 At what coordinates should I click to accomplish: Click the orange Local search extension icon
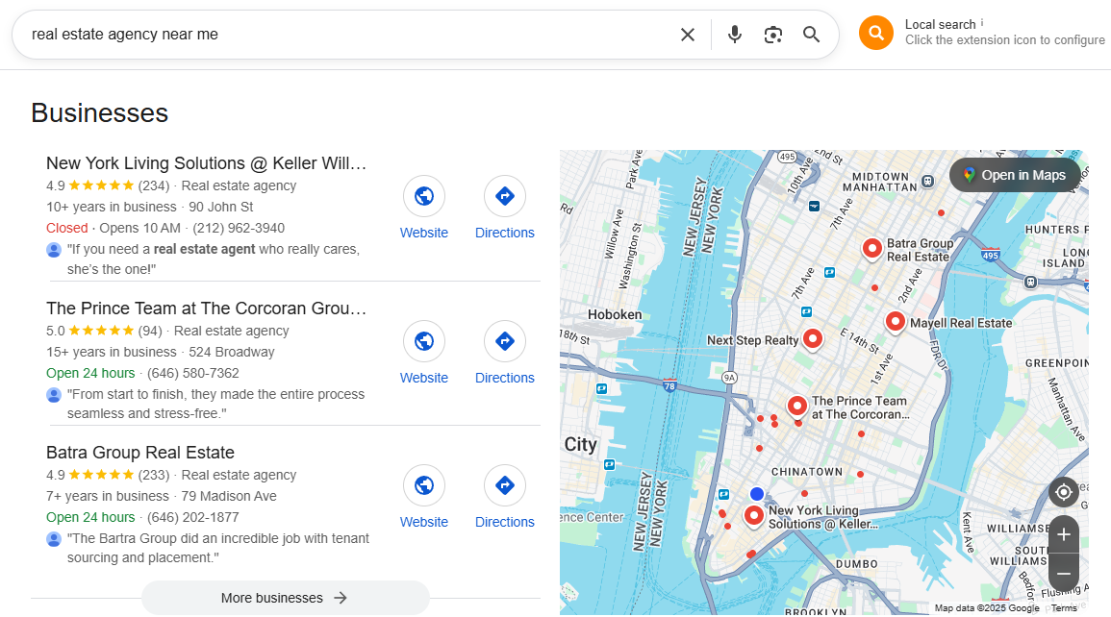tap(876, 33)
